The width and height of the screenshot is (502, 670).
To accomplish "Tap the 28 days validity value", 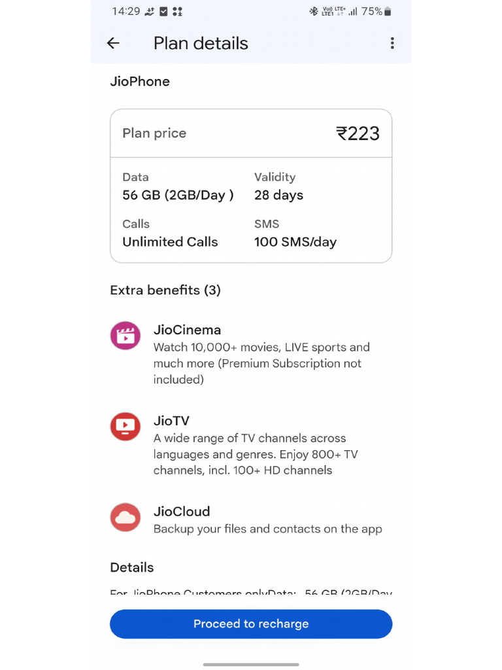I will (x=278, y=195).
